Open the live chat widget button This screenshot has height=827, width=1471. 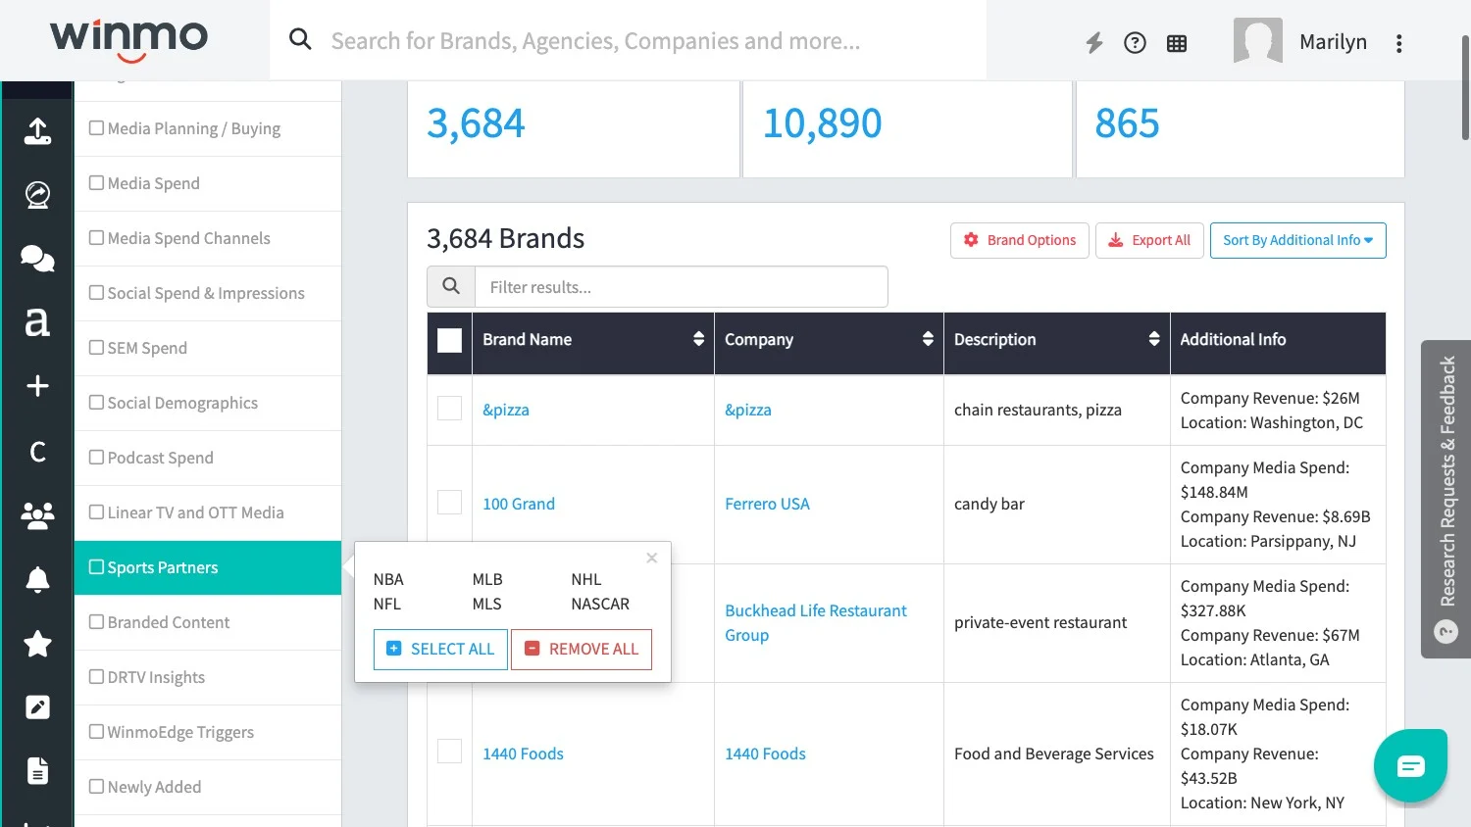click(1410, 765)
